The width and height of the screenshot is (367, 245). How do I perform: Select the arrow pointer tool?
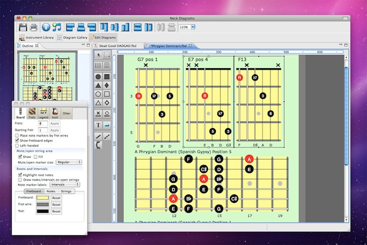[x=98, y=55]
